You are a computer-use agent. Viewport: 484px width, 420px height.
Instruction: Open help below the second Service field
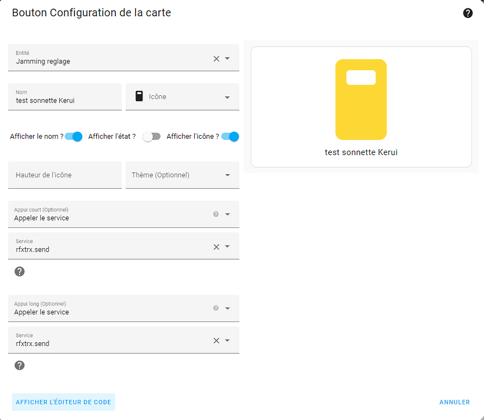(20, 365)
